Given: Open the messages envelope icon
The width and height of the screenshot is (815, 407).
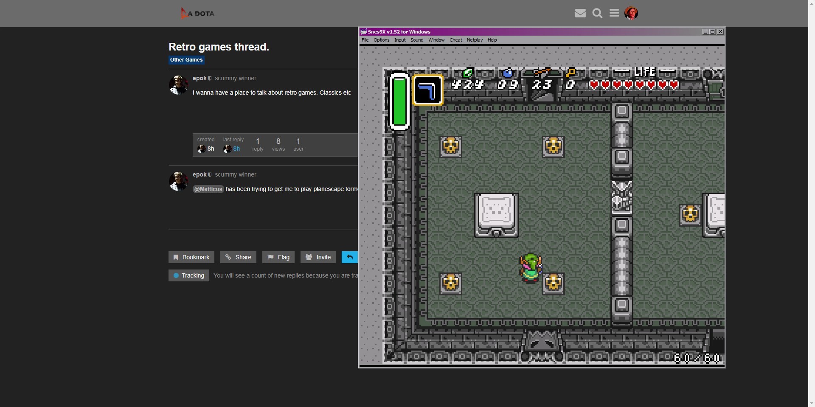Looking at the screenshot, I should [x=580, y=13].
